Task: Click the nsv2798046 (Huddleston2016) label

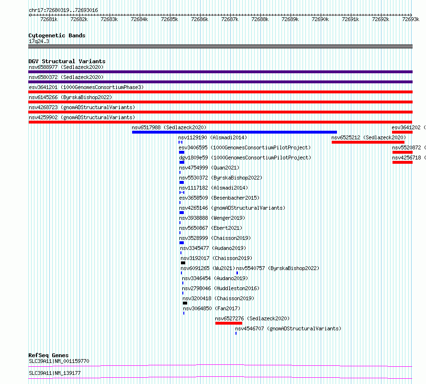Action: point(221,288)
